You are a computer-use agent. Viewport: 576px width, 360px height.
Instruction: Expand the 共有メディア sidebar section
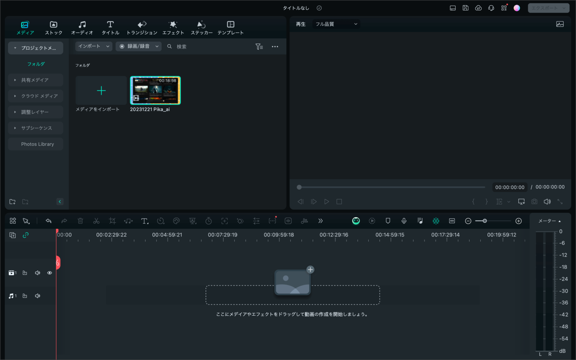(x=36, y=80)
